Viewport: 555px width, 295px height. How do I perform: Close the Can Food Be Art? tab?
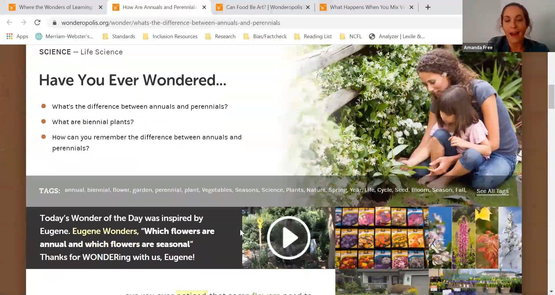(308, 7)
